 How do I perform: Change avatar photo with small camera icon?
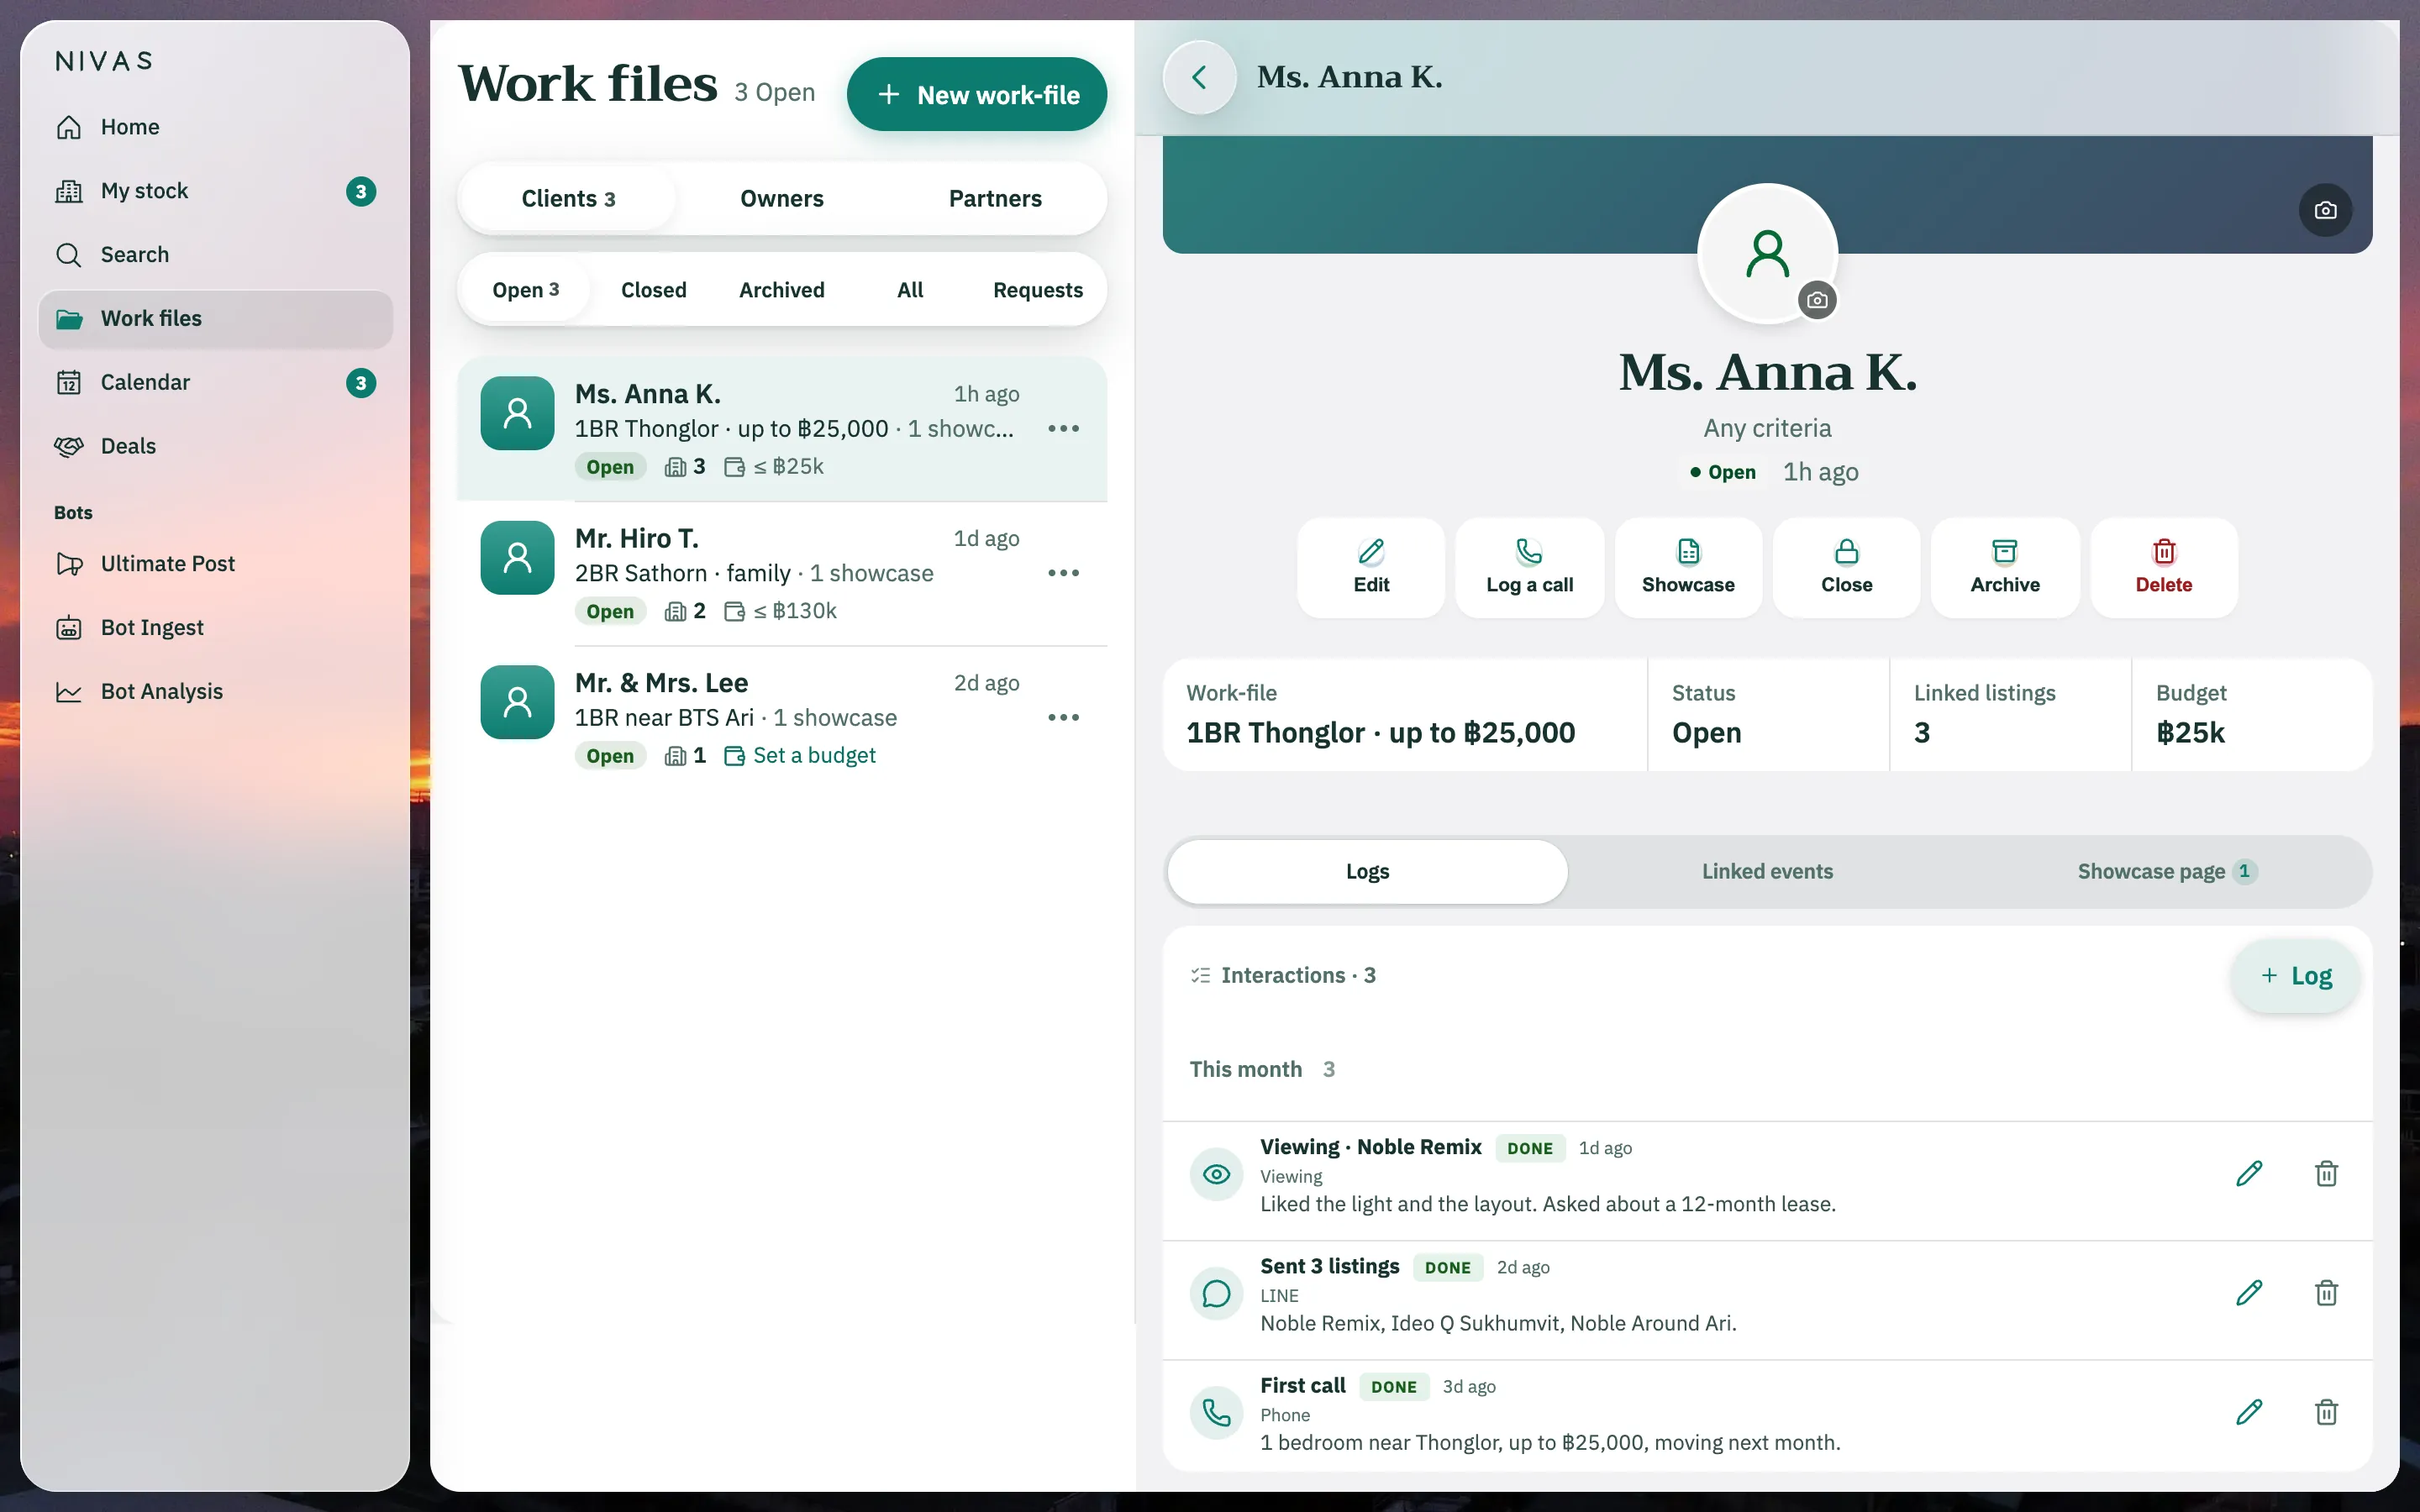point(1817,300)
